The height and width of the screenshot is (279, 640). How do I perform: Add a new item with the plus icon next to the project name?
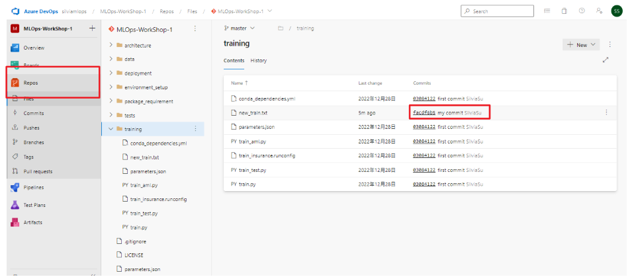click(x=92, y=28)
